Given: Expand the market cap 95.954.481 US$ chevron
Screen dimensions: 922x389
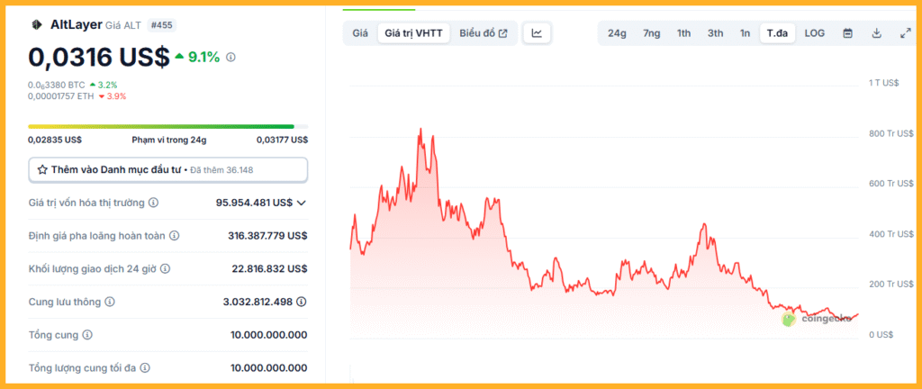Looking at the screenshot, I should [x=302, y=203].
